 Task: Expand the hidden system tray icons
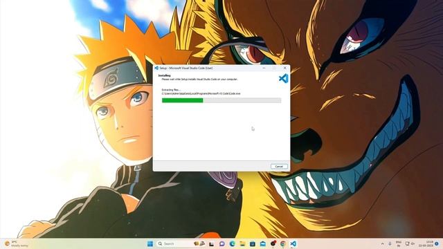382,243
